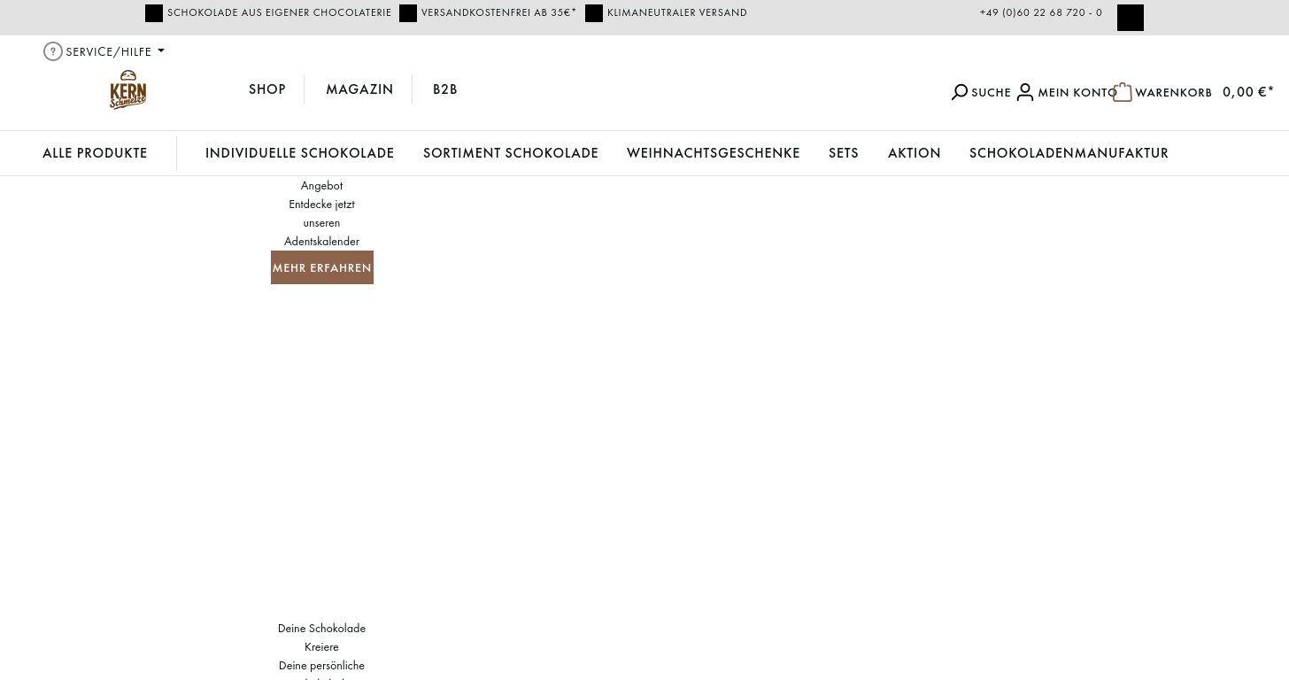The height and width of the screenshot is (680, 1289).
Task: Click the Service/Hilfe question mark icon
Action: (53, 51)
